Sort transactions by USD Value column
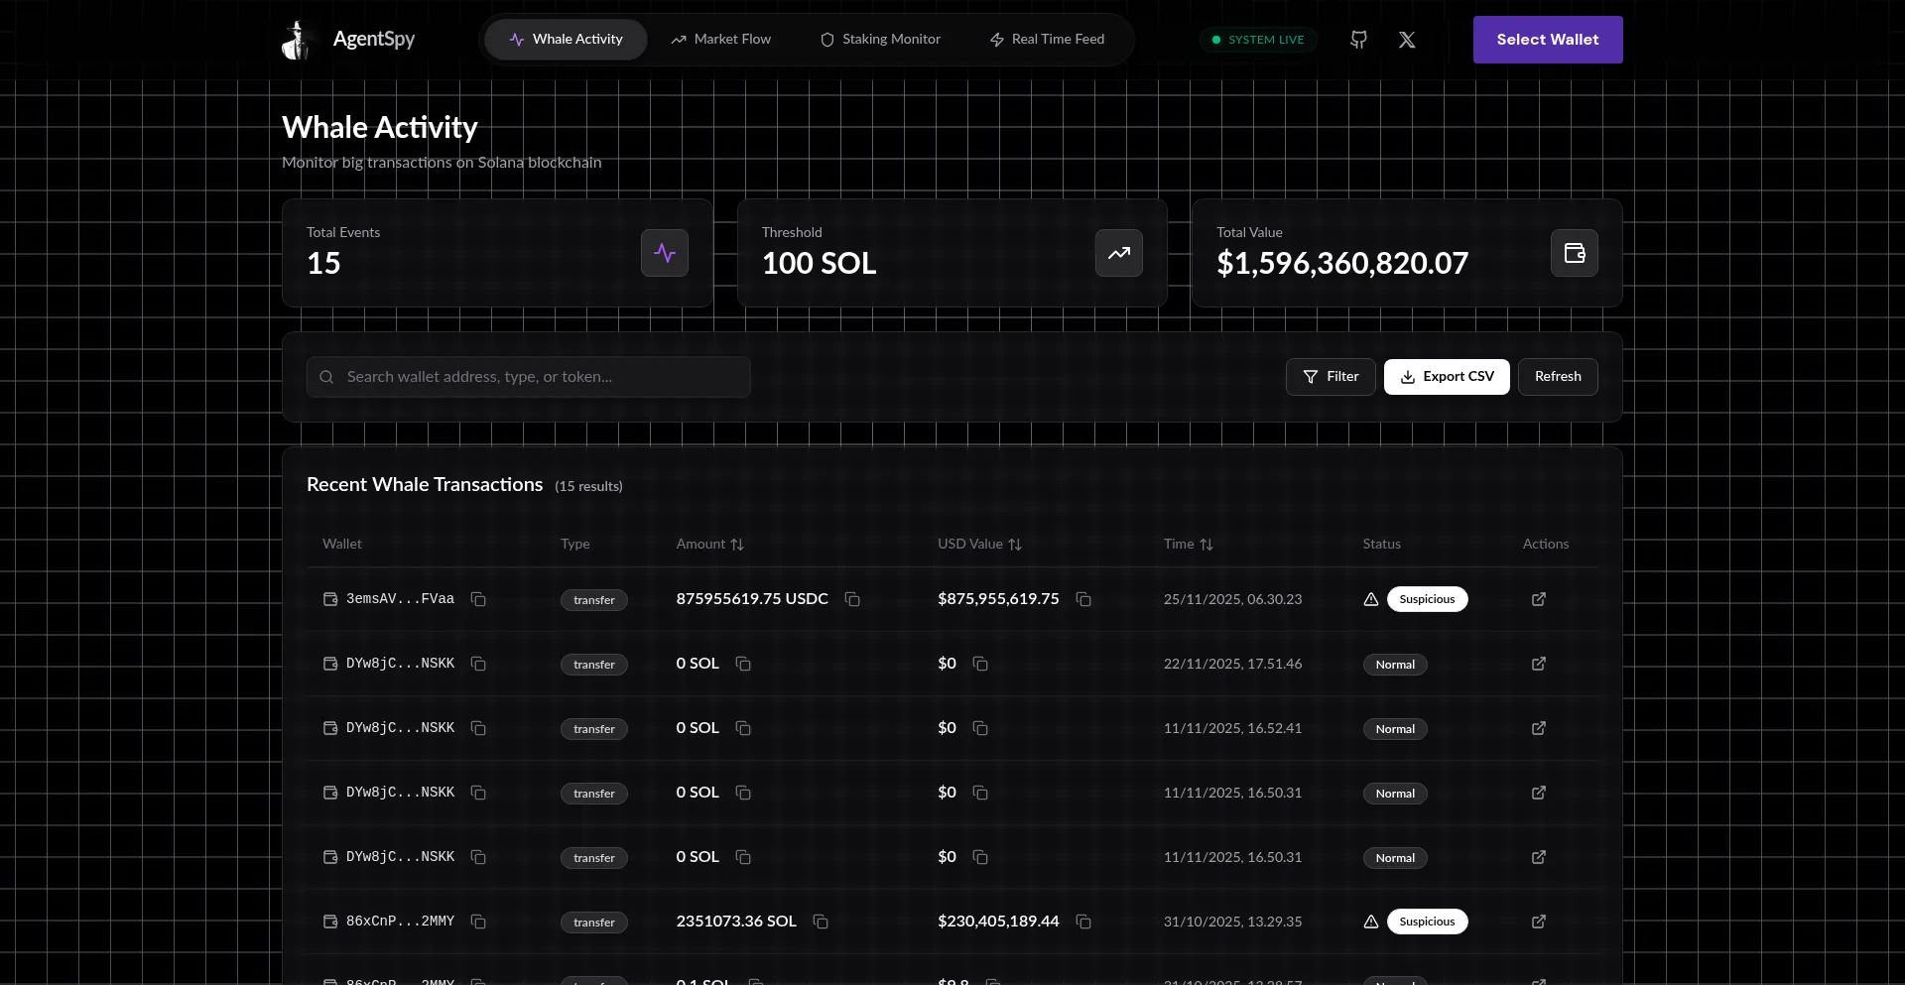1905x985 pixels. click(x=979, y=545)
